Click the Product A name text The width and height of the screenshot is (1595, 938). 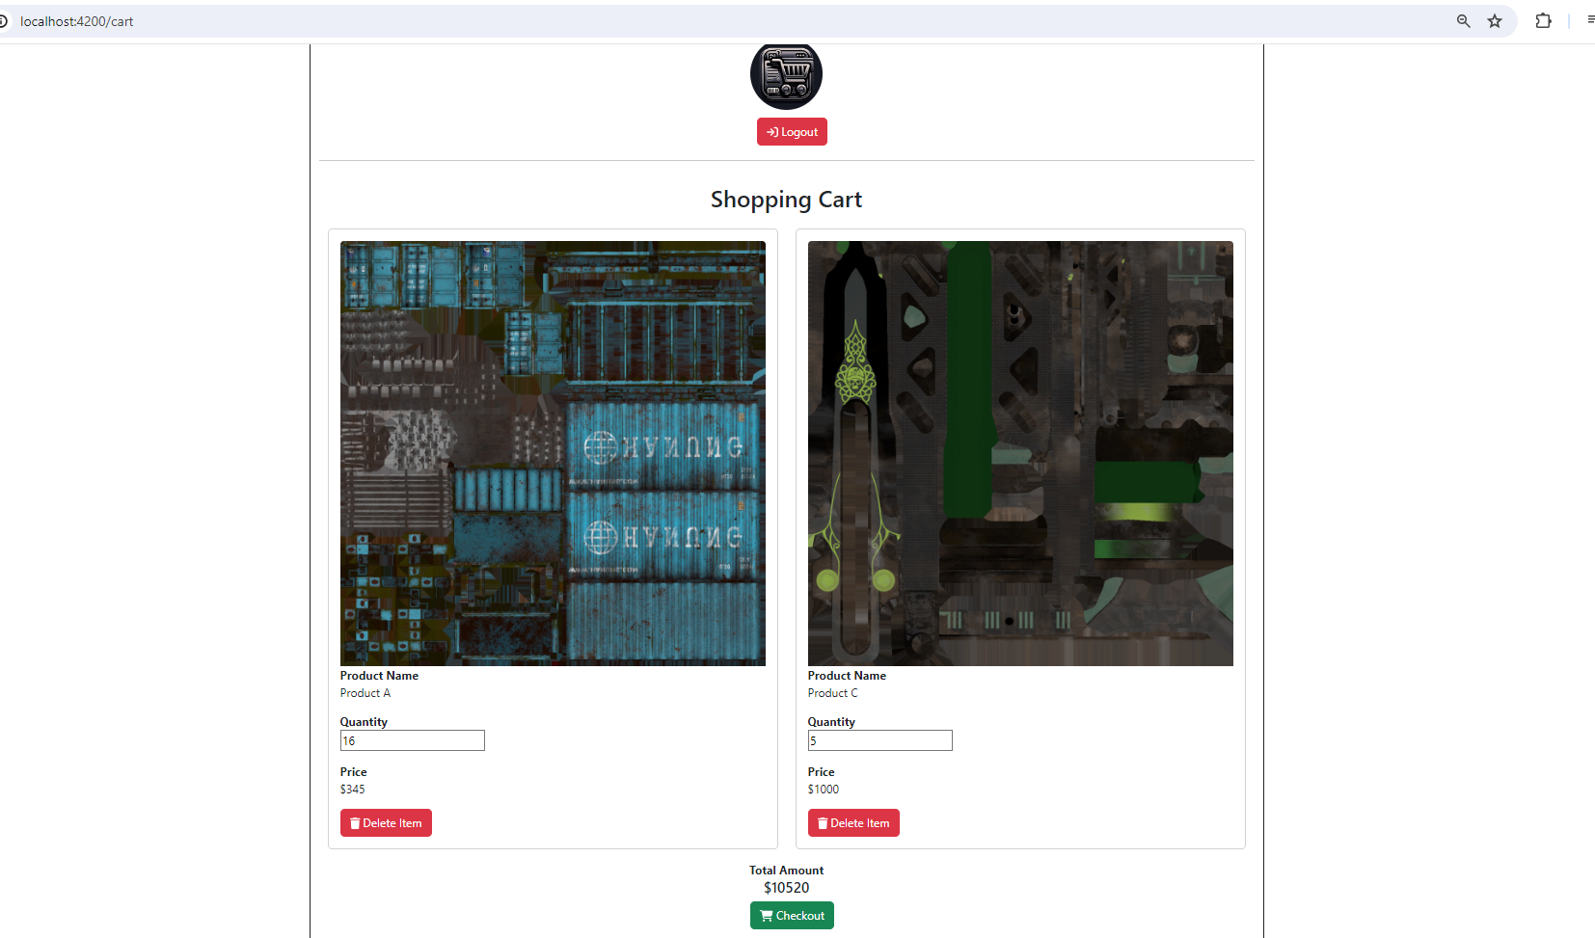(x=365, y=693)
